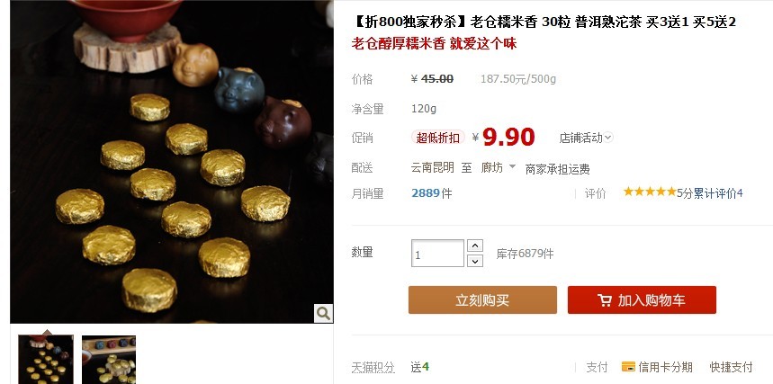This screenshot has height=384, width=773.
Task: Click the main product image of gold tea
Action: [x=172, y=162]
